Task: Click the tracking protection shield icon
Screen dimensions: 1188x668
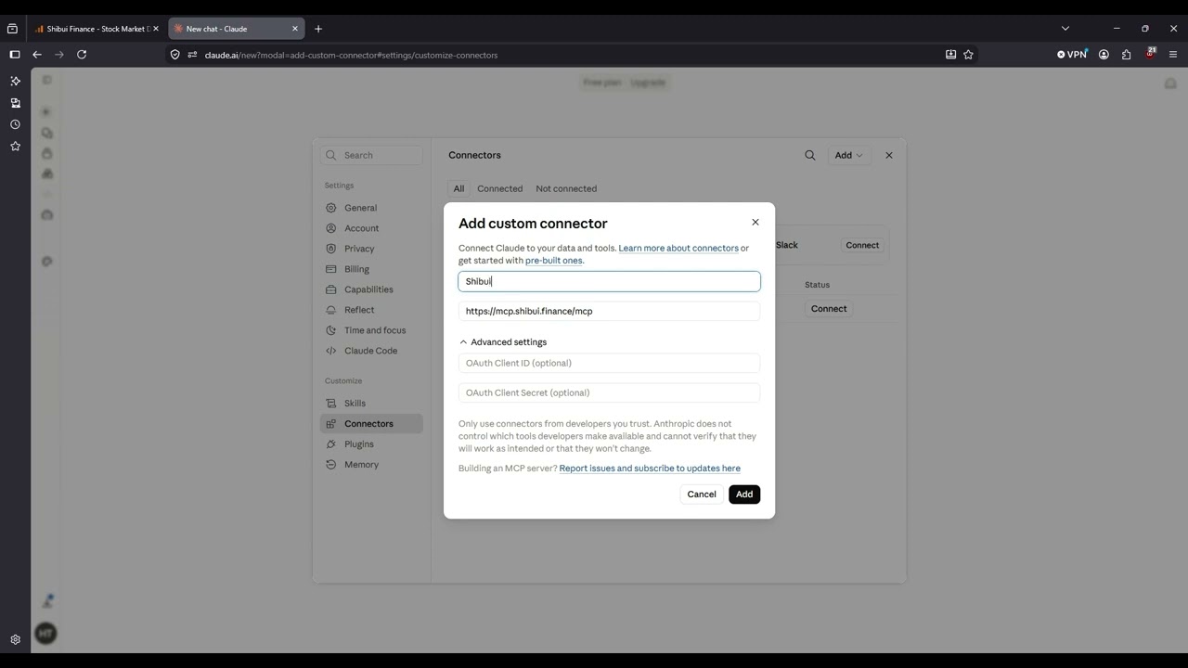Action: click(174, 55)
